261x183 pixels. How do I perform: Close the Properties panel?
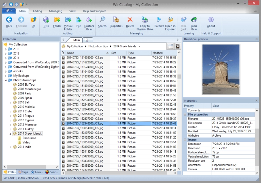256,101
